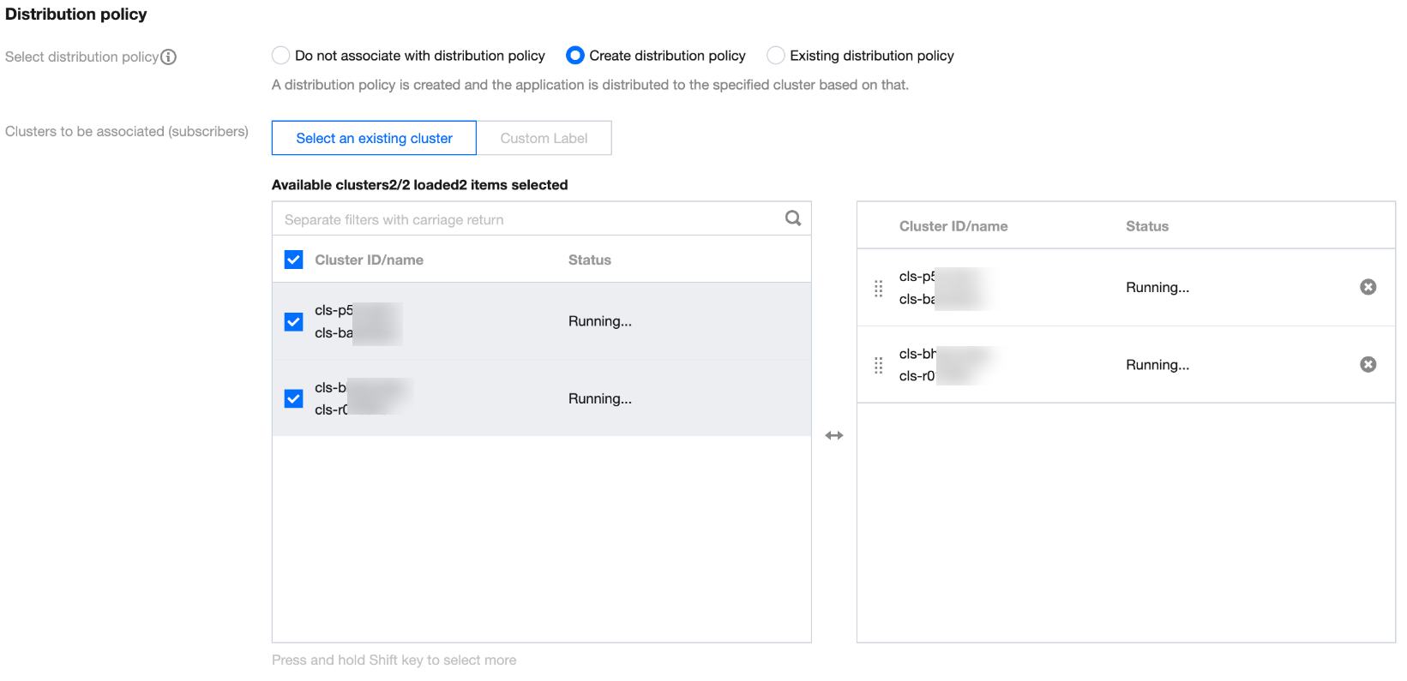Click the drag handle of cls-p5 selected row
This screenshot has height=681, width=1407.
point(878,288)
